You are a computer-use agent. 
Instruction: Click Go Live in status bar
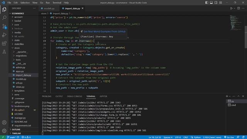coord(229,137)
